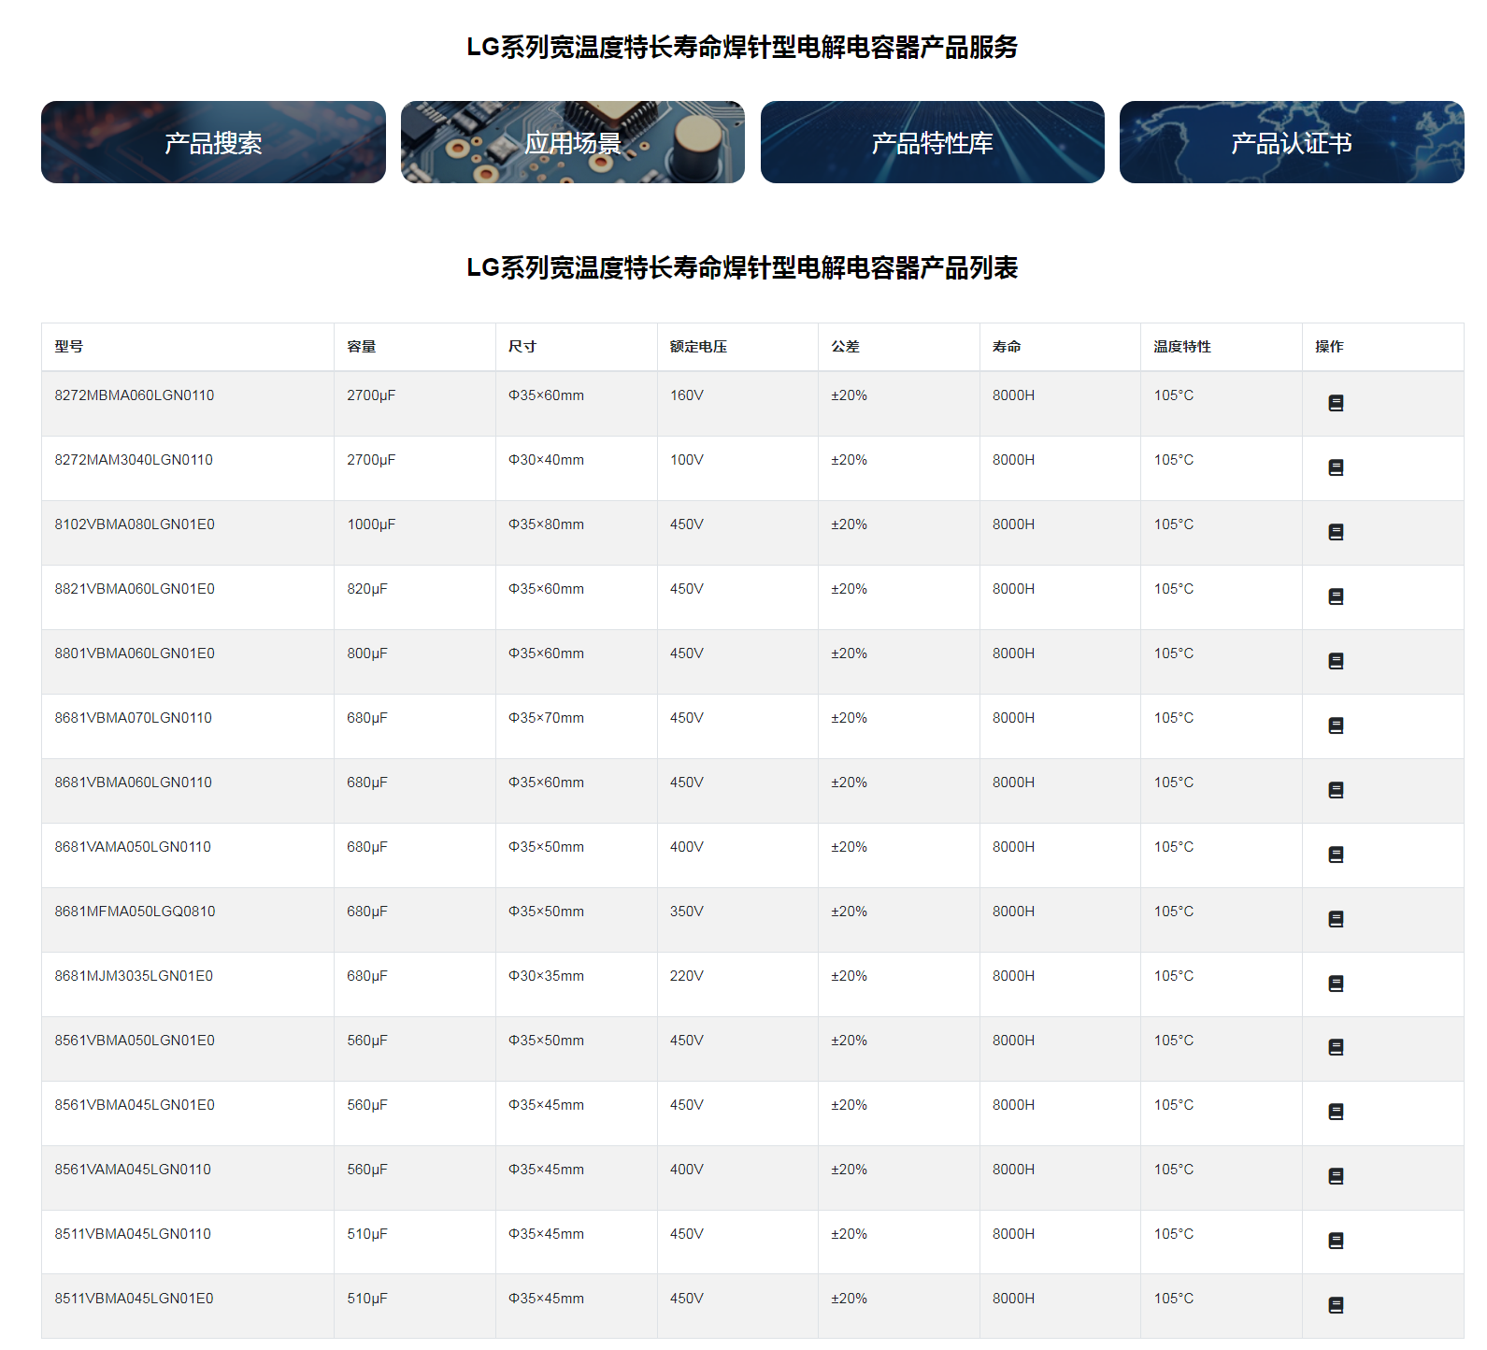The height and width of the screenshot is (1350, 1487).
Task: Click datasheet icon for 8561VBMA050LGN01E0
Action: pyautogui.click(x=1336, y=1048)
